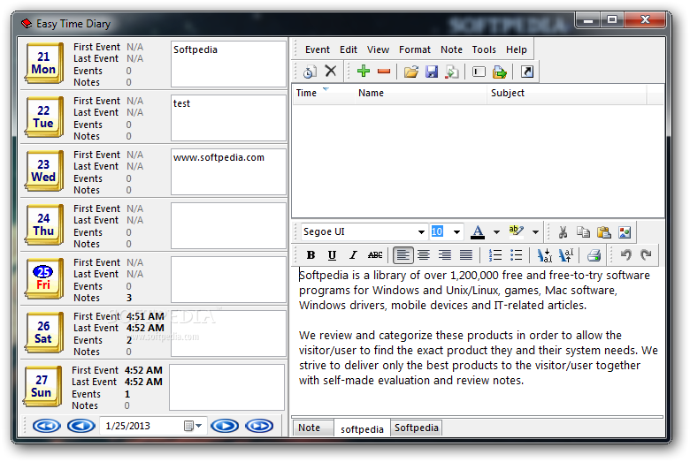The height and width of the screenshot is (462, 690).
Task: Remove an item with the red minus
Action: coord(384,72)
